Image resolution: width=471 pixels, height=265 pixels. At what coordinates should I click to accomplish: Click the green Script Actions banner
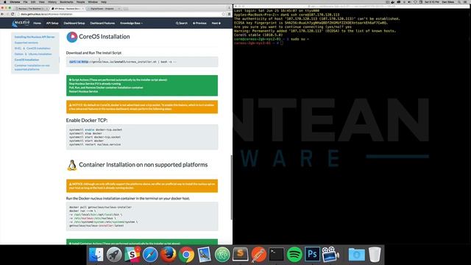coord(142,85)
